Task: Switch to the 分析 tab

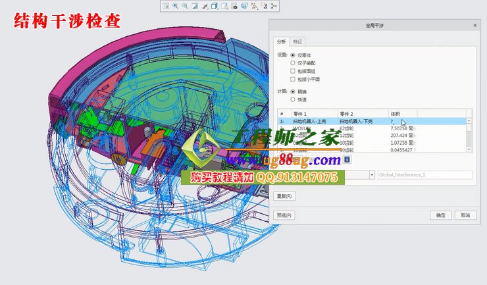Action: point(281,41)
